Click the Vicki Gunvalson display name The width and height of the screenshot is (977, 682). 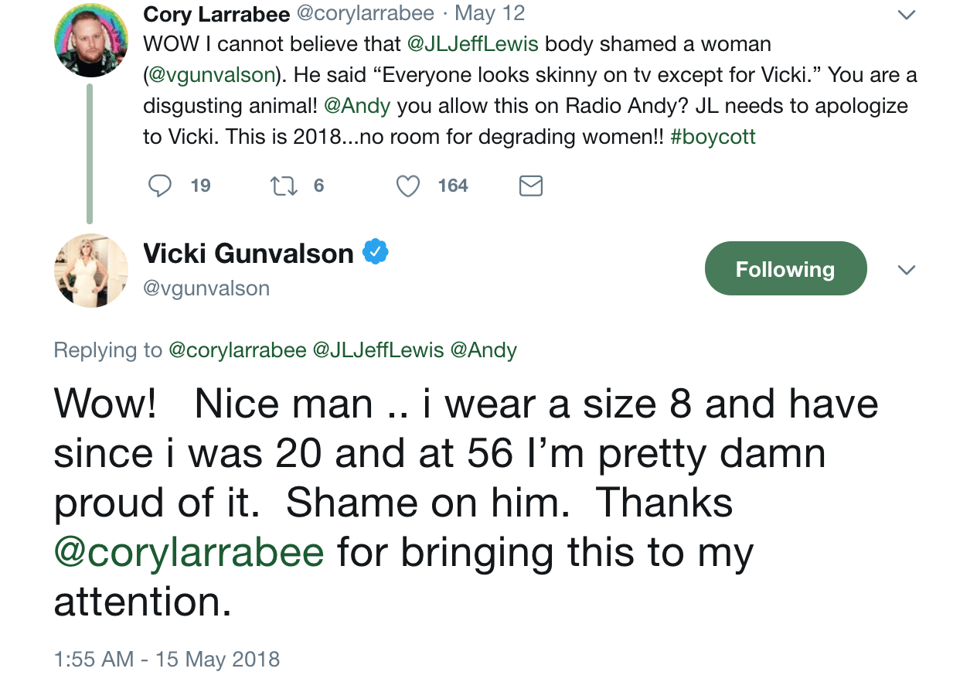tap(248, 253)
